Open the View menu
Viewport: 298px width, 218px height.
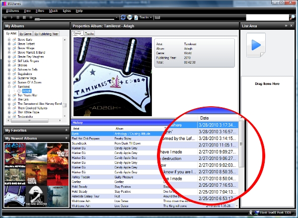[27, 11]
